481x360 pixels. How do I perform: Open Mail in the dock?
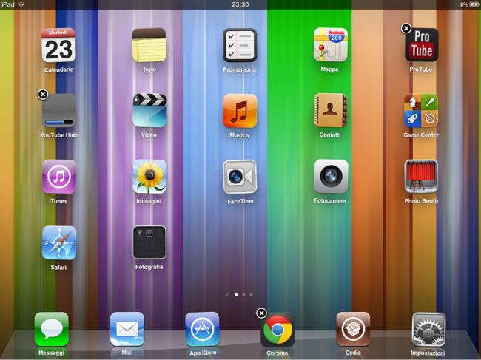[127, 329]
